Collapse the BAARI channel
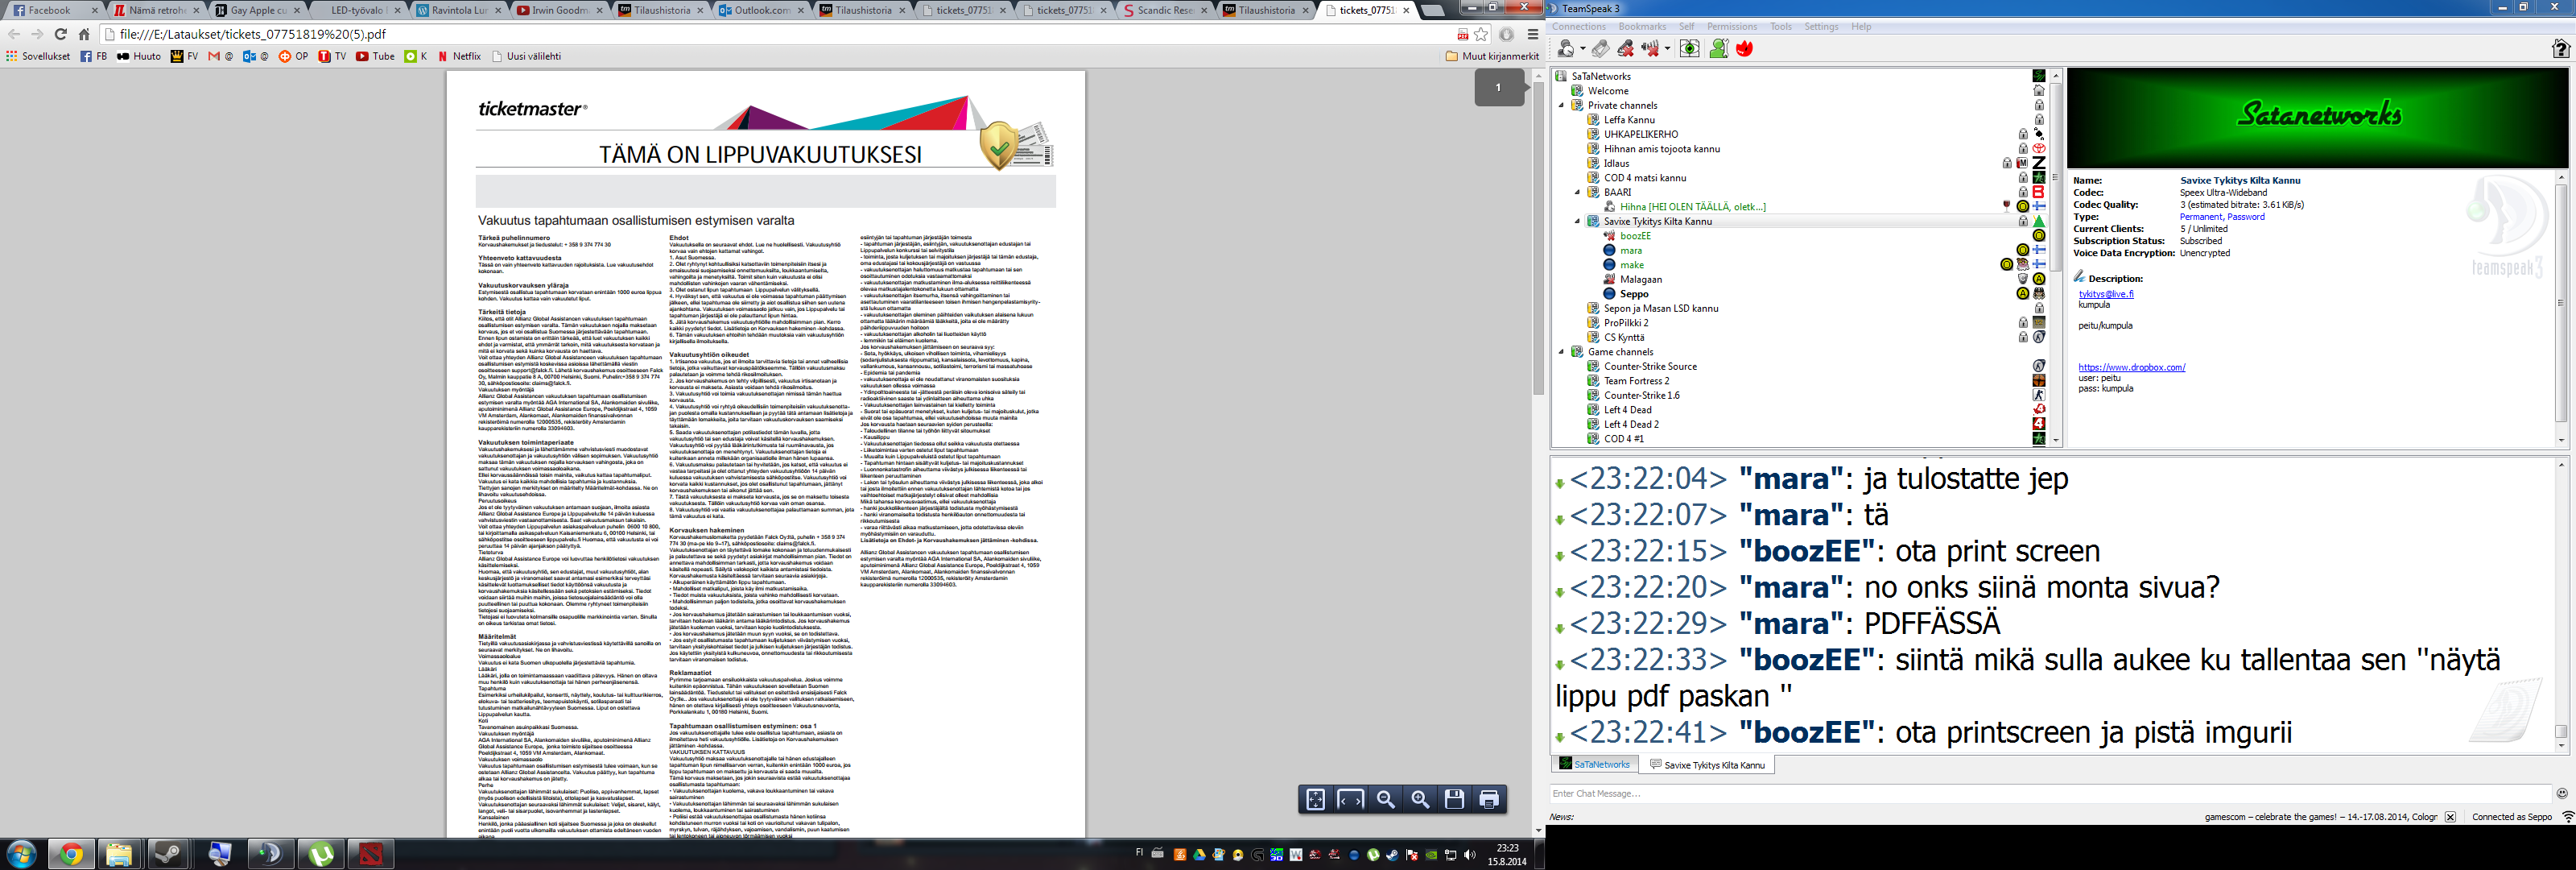 (x=1578, y=193)
